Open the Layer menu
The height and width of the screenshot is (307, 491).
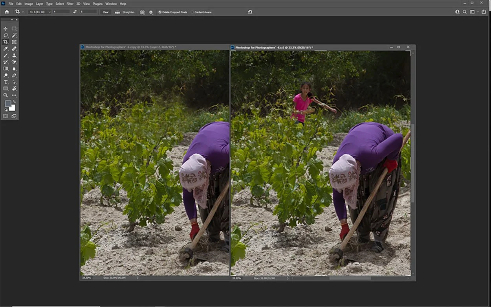pyautogui.click(x=40, y=4)
